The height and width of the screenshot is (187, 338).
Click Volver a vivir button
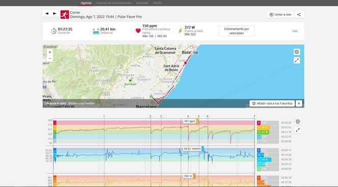280,15
